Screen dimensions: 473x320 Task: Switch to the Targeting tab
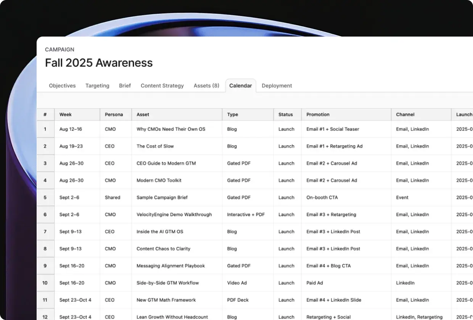tap(97, 86)
